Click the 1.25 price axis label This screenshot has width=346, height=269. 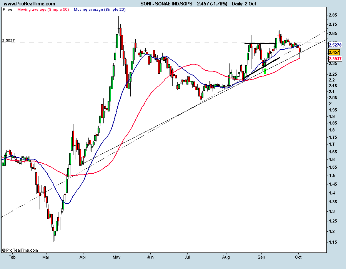point(333,221)
